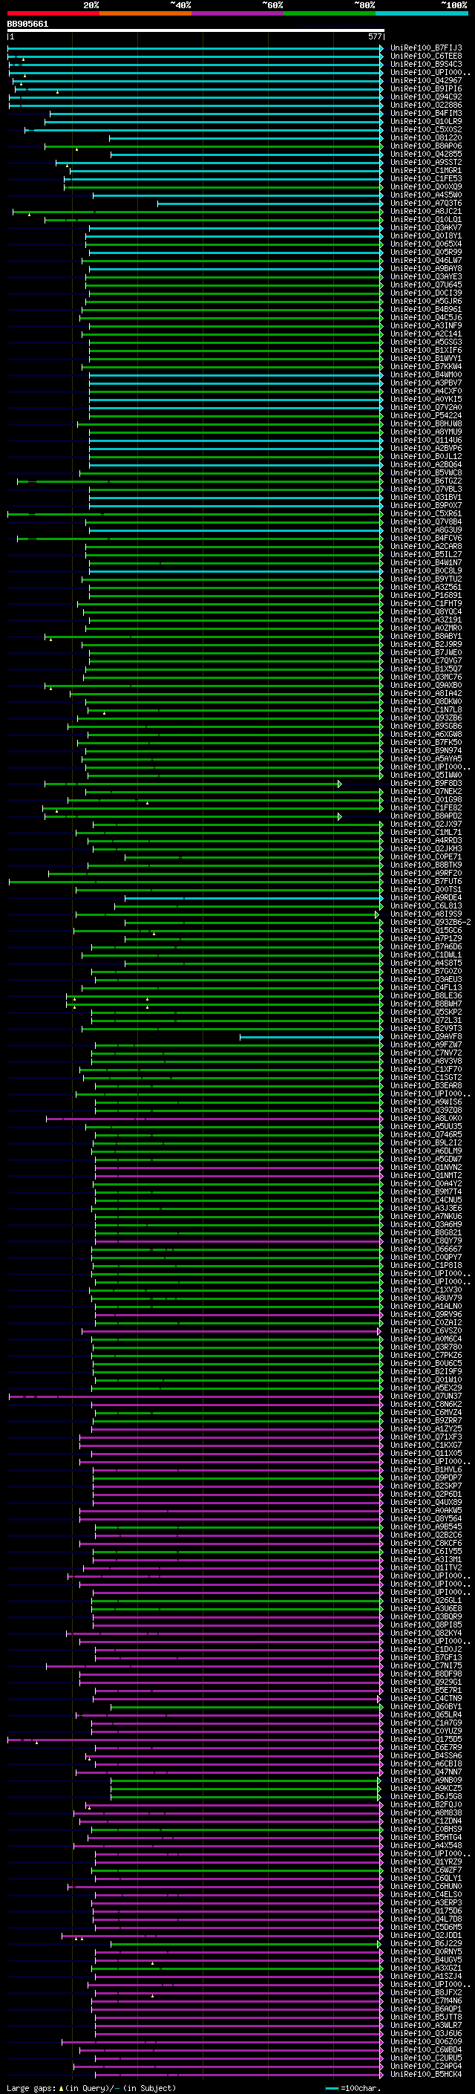Click the UniRef100_A3J3E6 label
The width and height of the screenshot is (475, 2094).
point(426,1208)
